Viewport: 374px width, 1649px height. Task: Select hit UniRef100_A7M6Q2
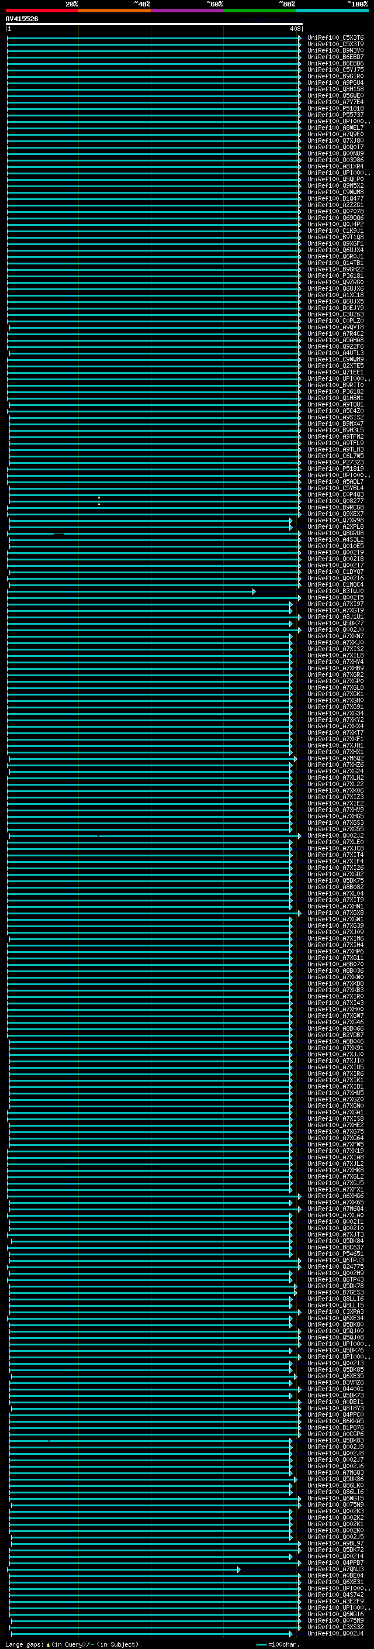click(335, 759)
